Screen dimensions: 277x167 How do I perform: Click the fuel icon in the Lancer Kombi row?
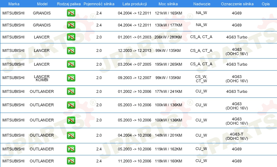click(x=71, y=78)
